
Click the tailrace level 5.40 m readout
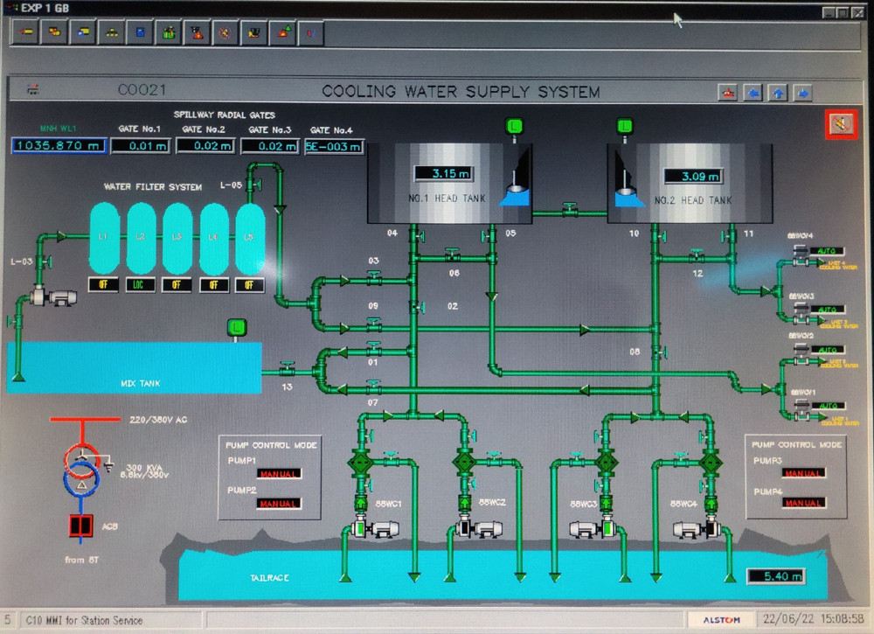(775, 576)
